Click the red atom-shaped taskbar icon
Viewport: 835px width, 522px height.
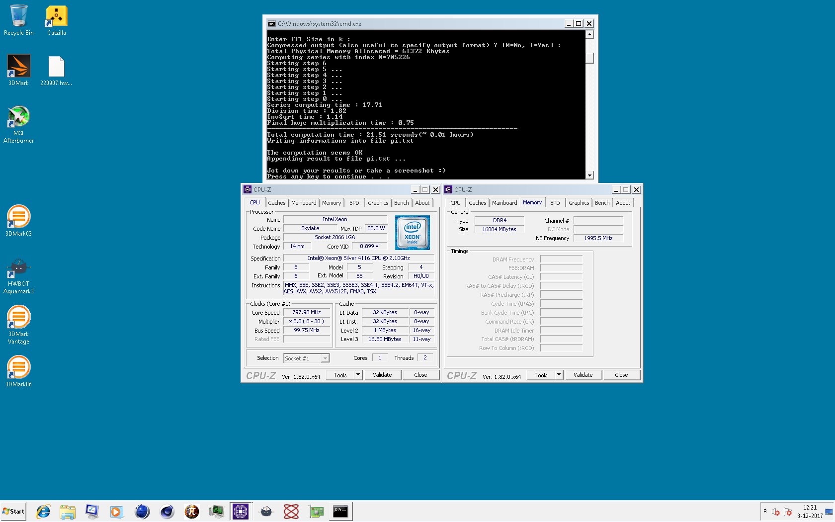pyautogui.click(x=291, y=511)
